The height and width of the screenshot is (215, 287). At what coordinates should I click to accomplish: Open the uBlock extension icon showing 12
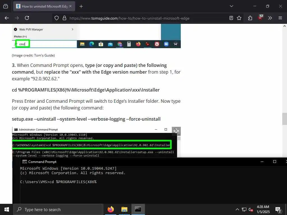point(260,17)
